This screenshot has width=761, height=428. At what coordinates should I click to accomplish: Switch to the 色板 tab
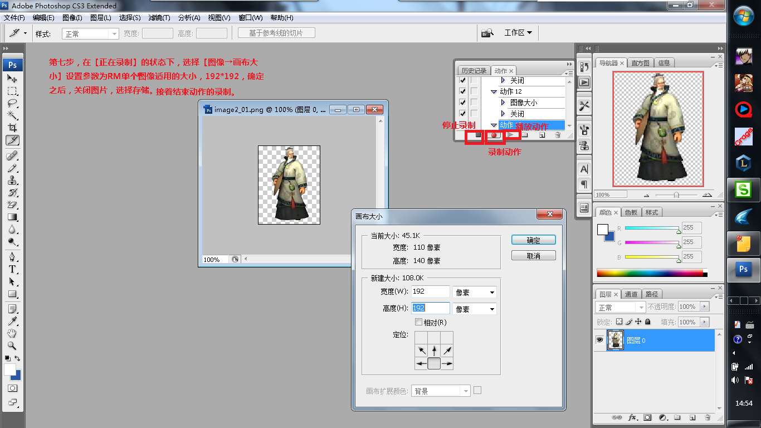pyautogui.click(x=631, y=212)
